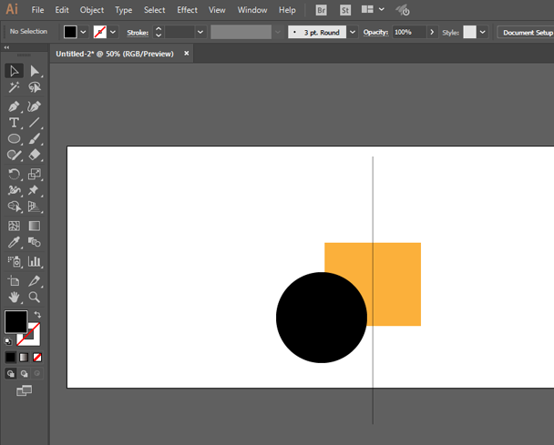The width and height of the screenshot is (554, 445).
Task: Click the large black Fill swatch
Action: pyautogui.click(x=15, y=322)
